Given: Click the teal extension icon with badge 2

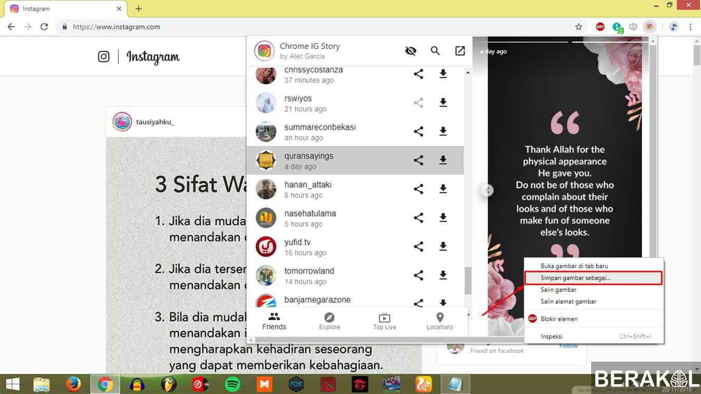Looking at the screenshot, I should tap(617, 27).
